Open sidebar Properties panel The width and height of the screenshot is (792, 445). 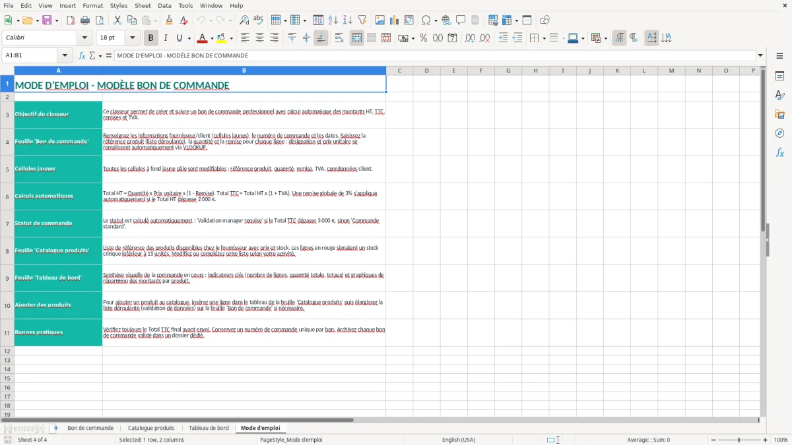779,76
